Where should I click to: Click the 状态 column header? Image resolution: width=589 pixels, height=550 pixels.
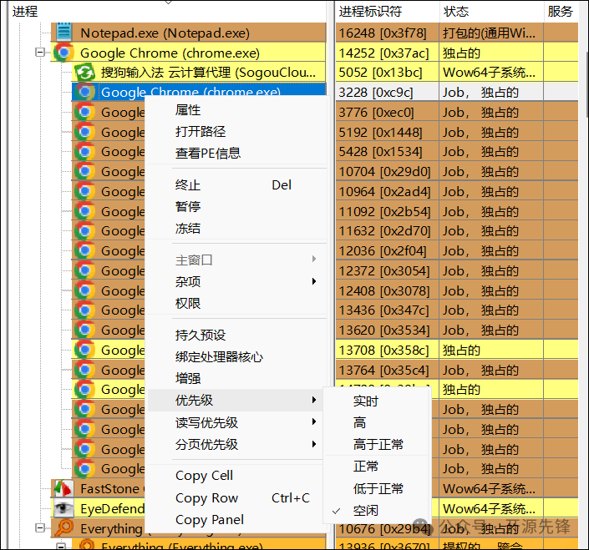point(456,12)
